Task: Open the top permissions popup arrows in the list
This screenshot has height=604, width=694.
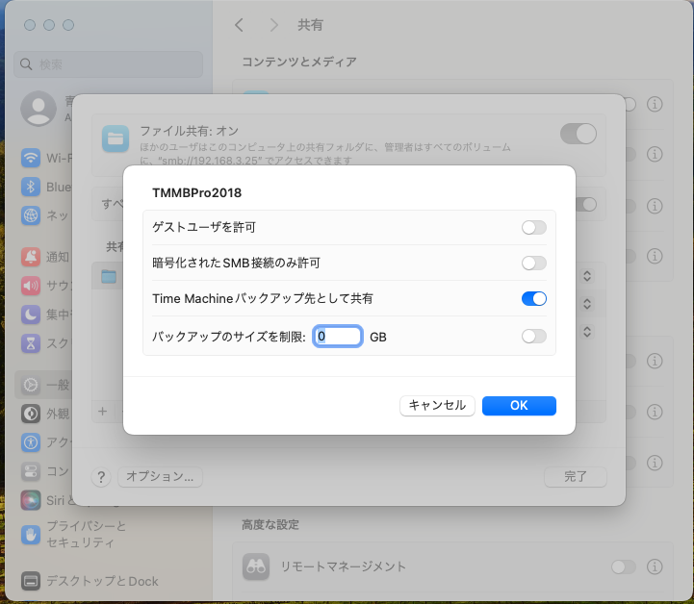Action: [x=587, y=276]
